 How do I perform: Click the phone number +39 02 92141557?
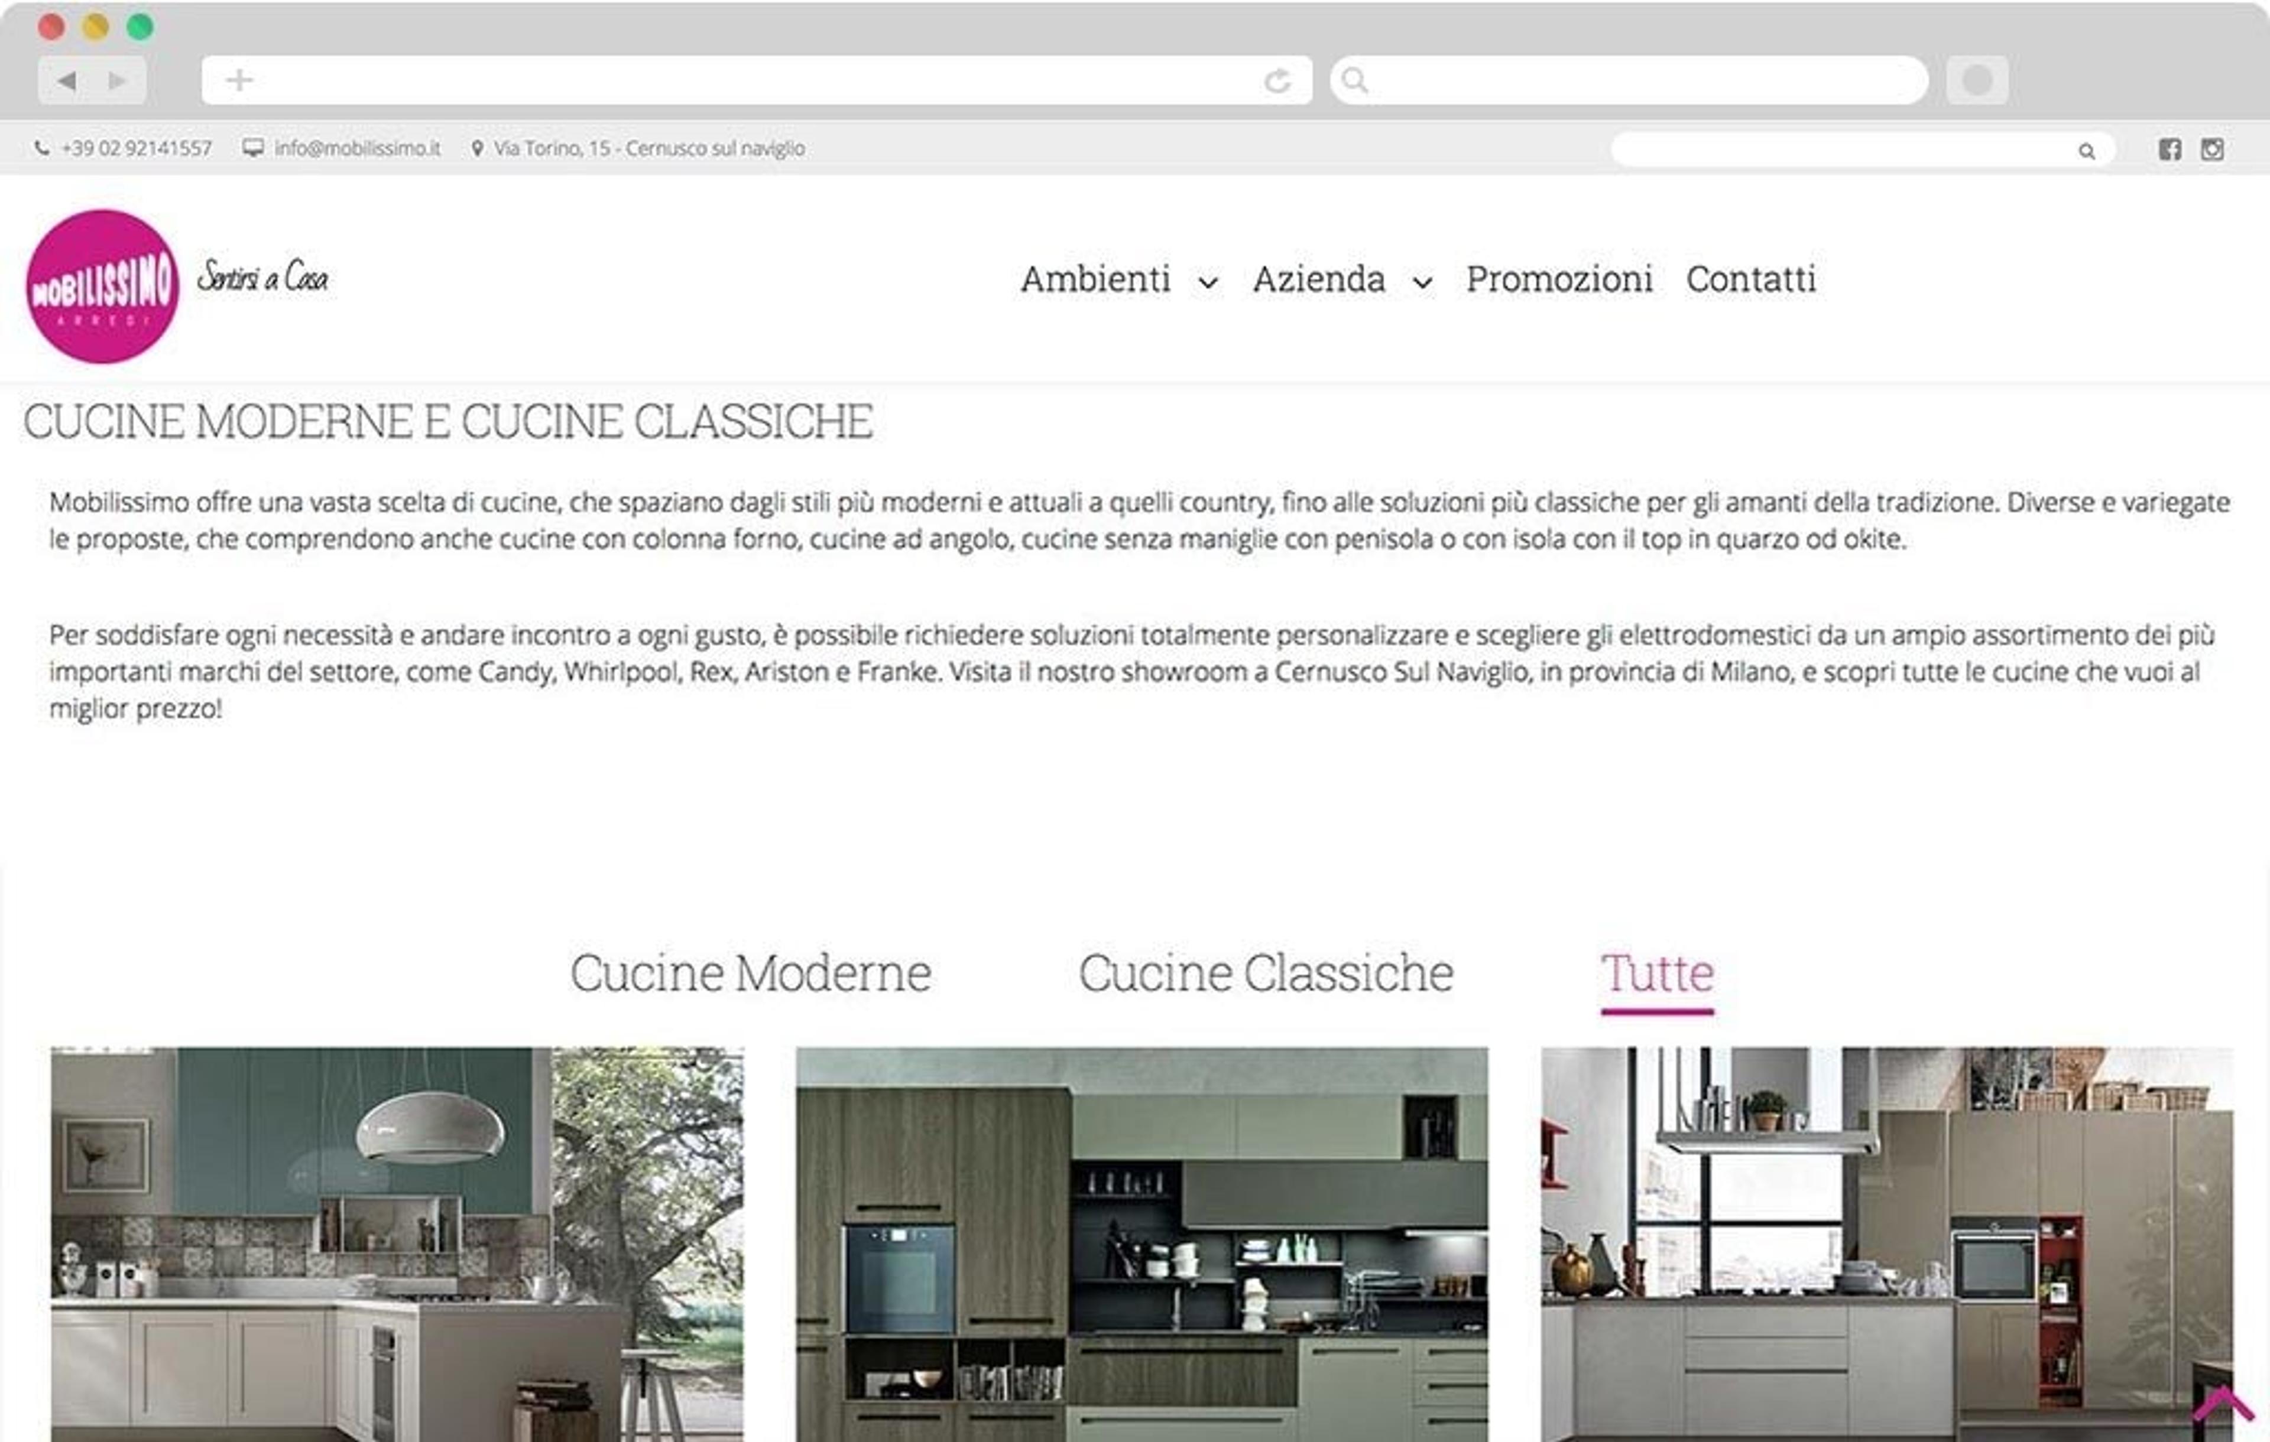coord(137,149)
